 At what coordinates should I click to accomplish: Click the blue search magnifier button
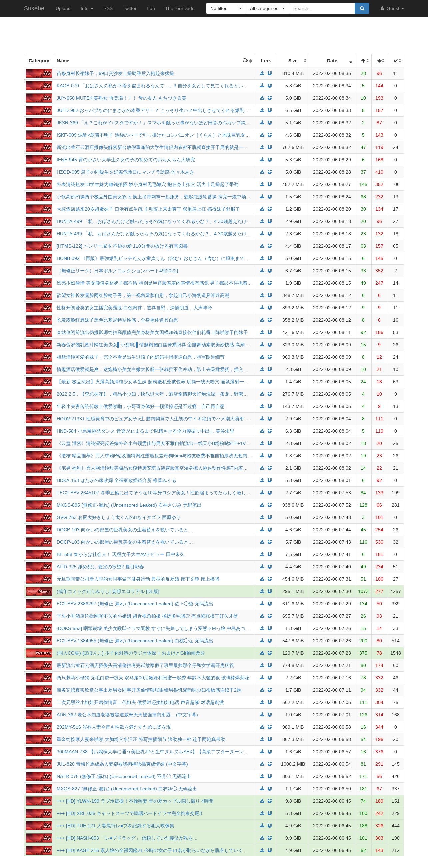pyautogui.click(x=362, y=8)
